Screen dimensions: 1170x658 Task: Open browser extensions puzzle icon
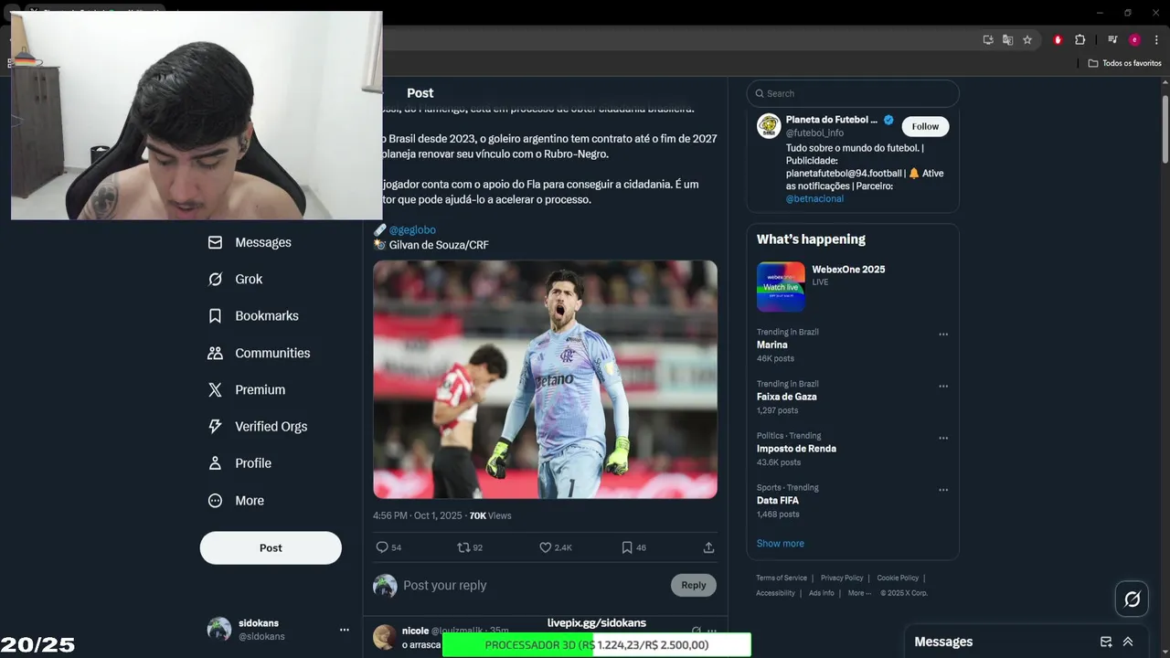[1080, 39]
